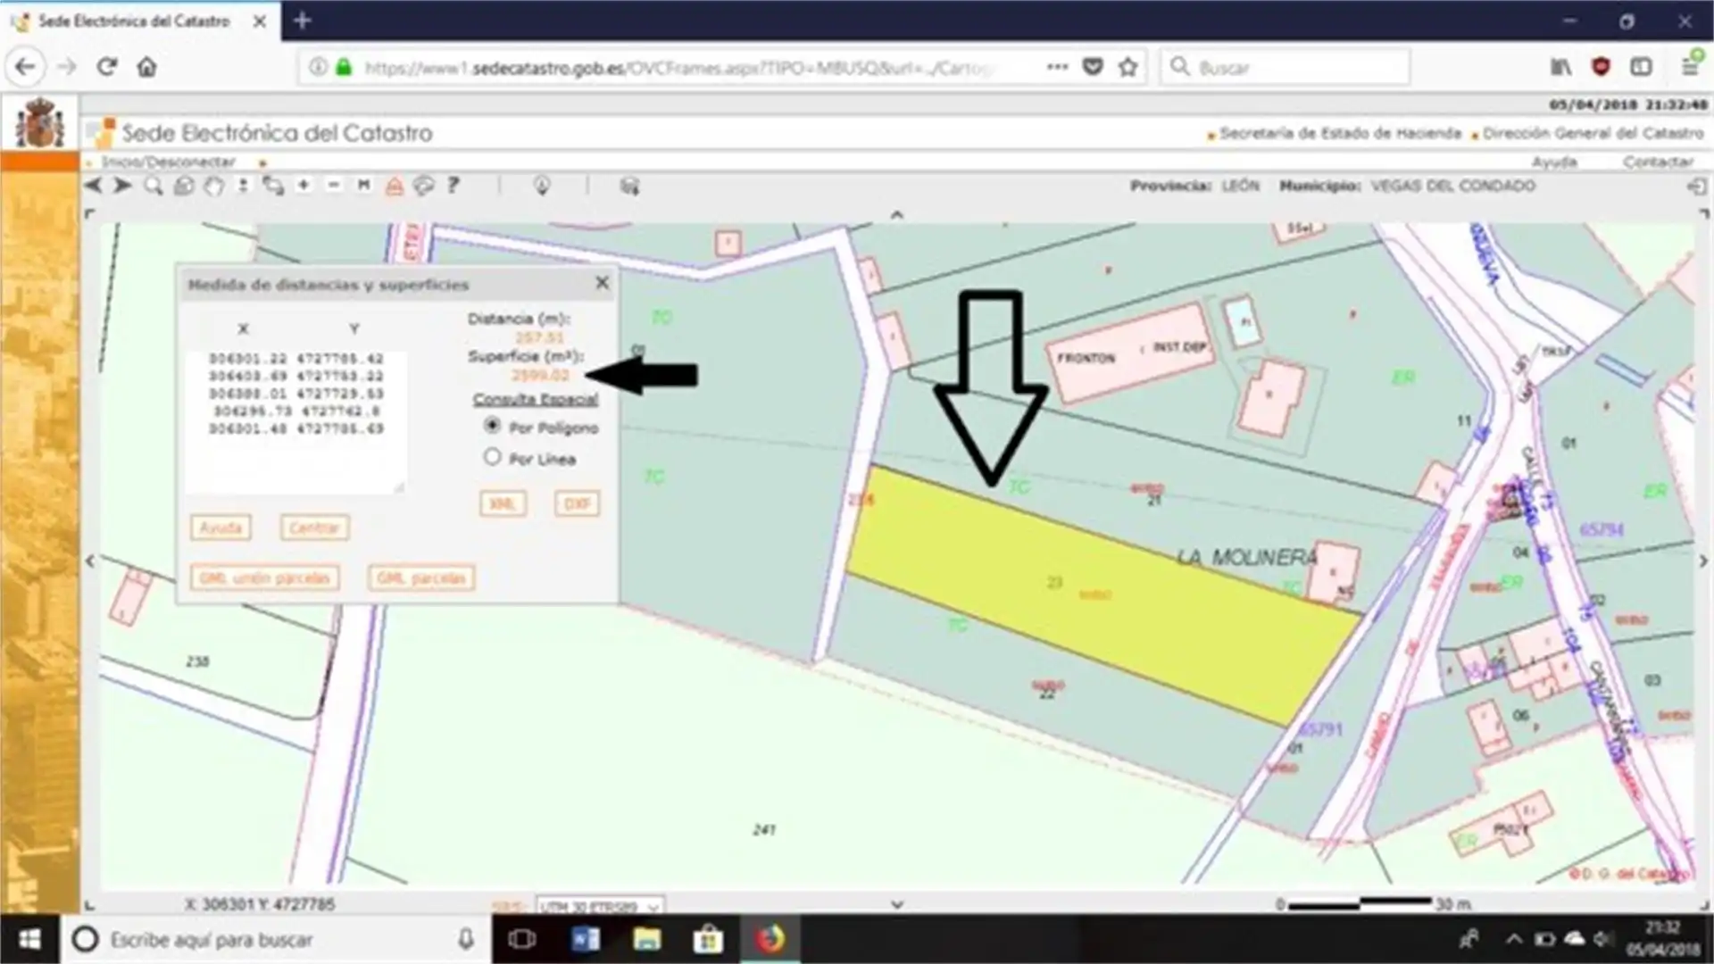This screenshot has width=1714, height=964.
Task: Click the orange print icon in map toolbar
Action: 394,186
